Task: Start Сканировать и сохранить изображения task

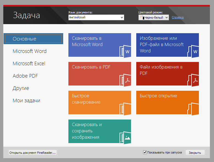Action: [100, 131]
